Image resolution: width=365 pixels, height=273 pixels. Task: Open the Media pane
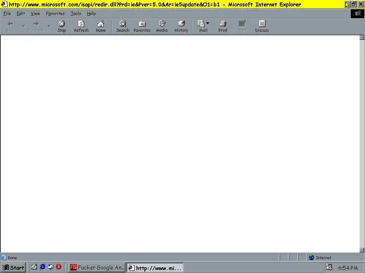tap(161, 26)
